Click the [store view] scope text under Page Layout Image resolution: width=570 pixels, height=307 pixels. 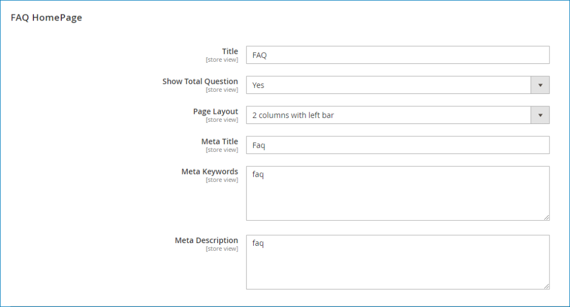pos(222,120)
